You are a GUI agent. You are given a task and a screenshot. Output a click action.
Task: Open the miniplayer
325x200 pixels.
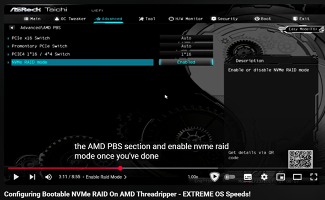[280, 177]
